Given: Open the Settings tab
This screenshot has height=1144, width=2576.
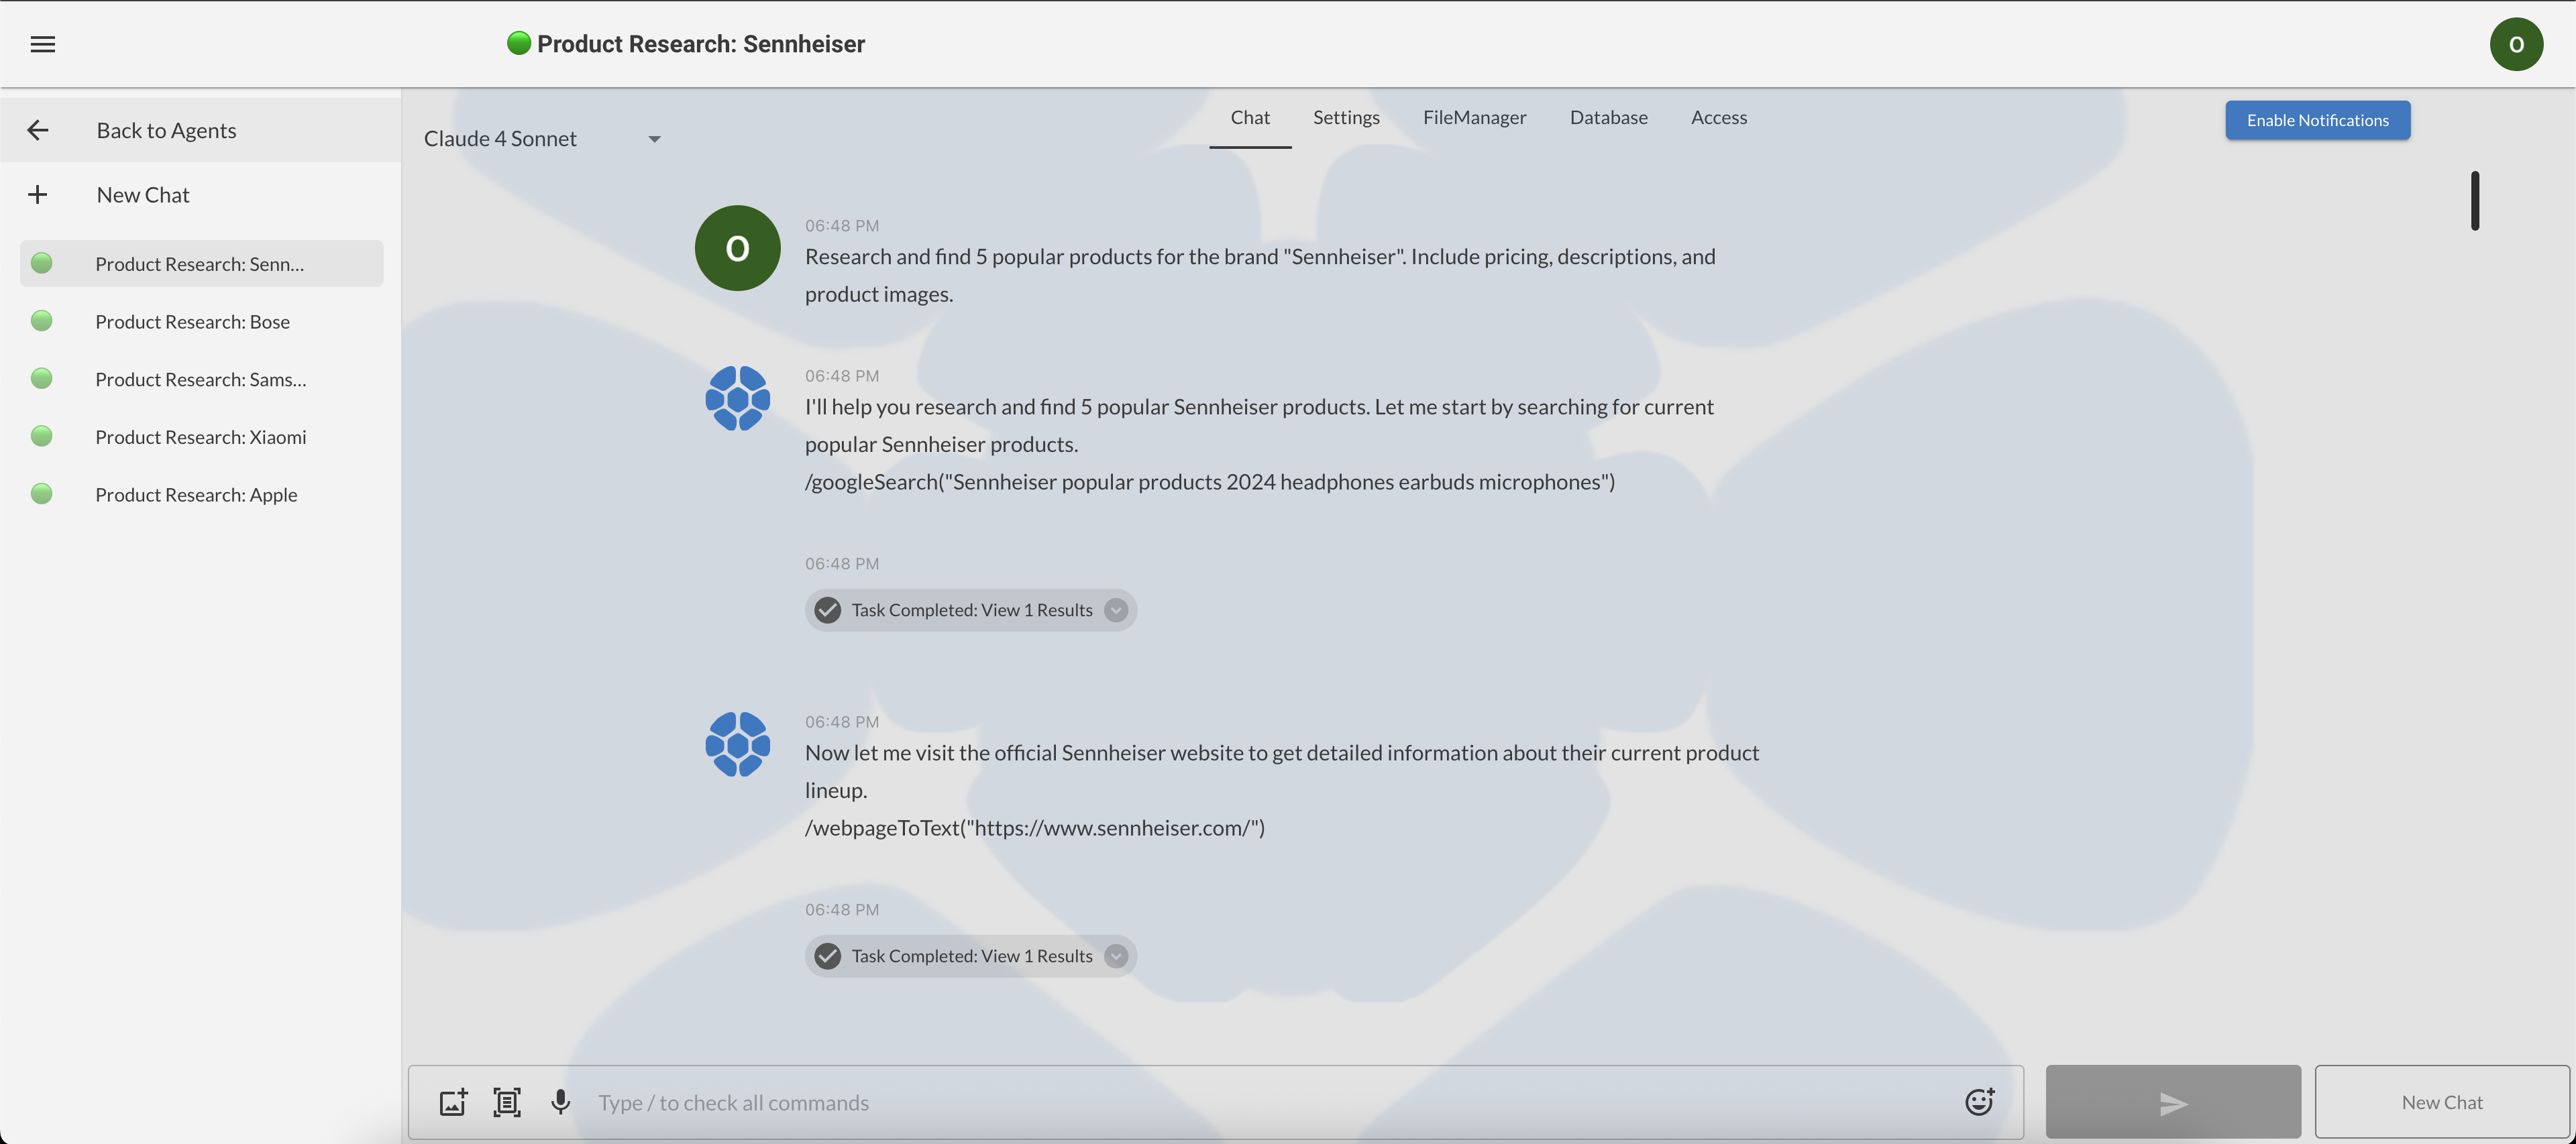Looking at the screenshot, I should 1346,118.
